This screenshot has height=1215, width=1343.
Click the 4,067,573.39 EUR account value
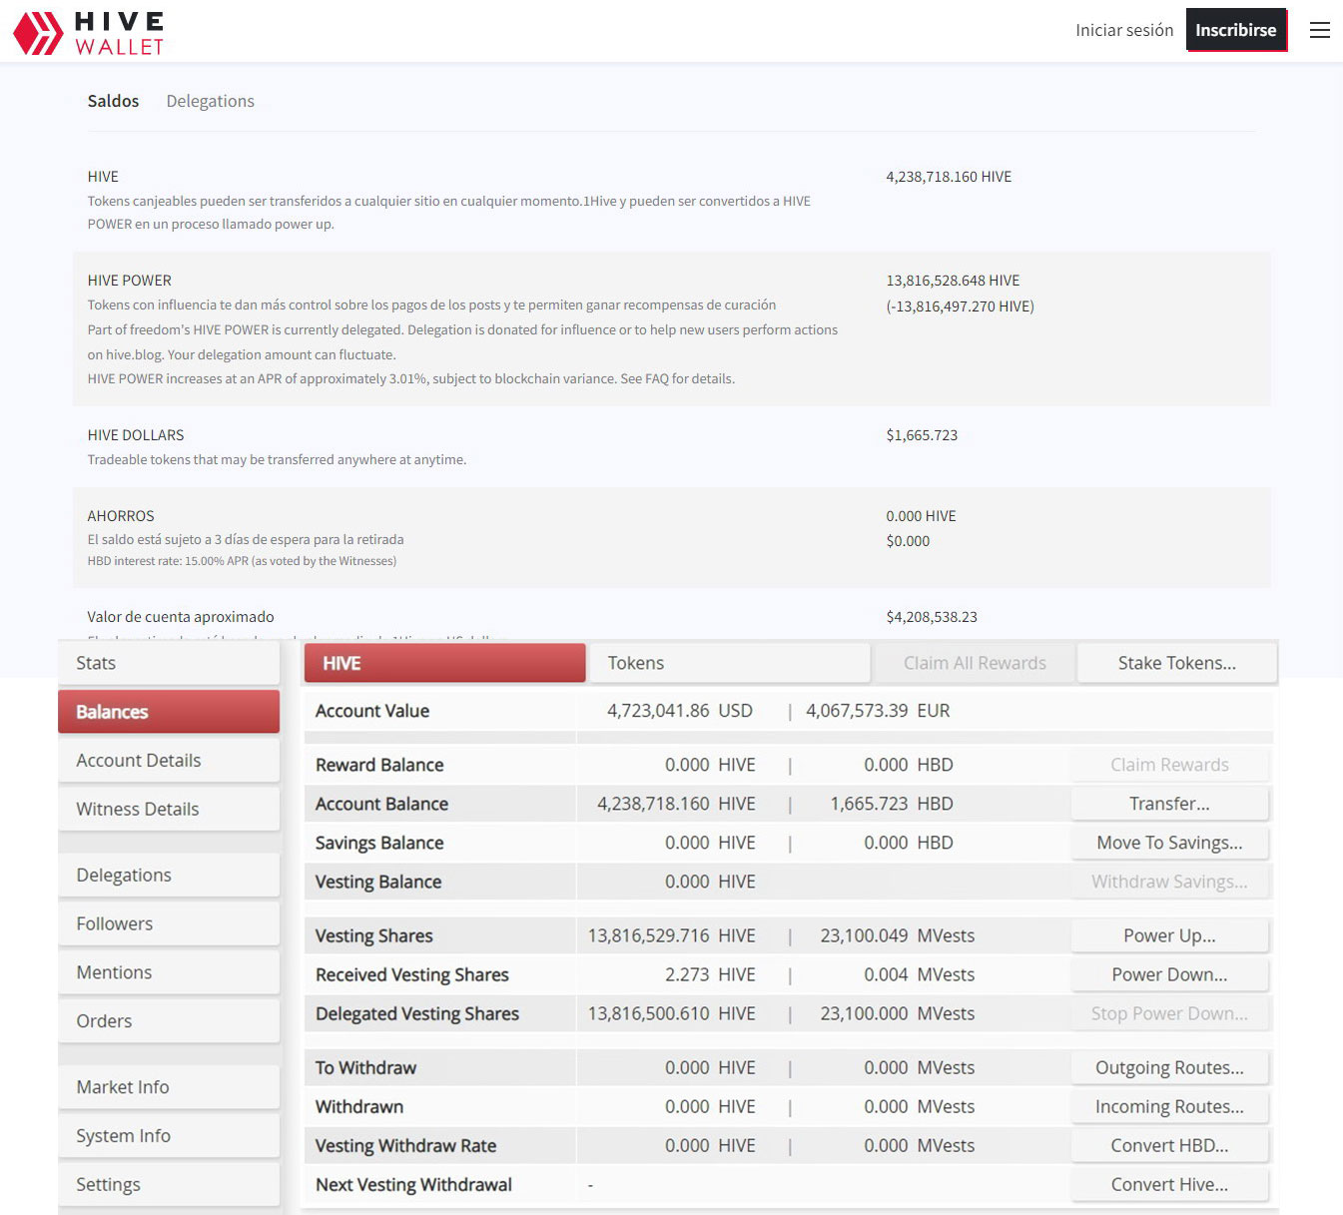click(878, 711)
